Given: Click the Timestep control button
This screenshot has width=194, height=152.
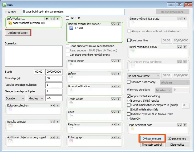Looking at the screenshot, I should pos(152,145).
